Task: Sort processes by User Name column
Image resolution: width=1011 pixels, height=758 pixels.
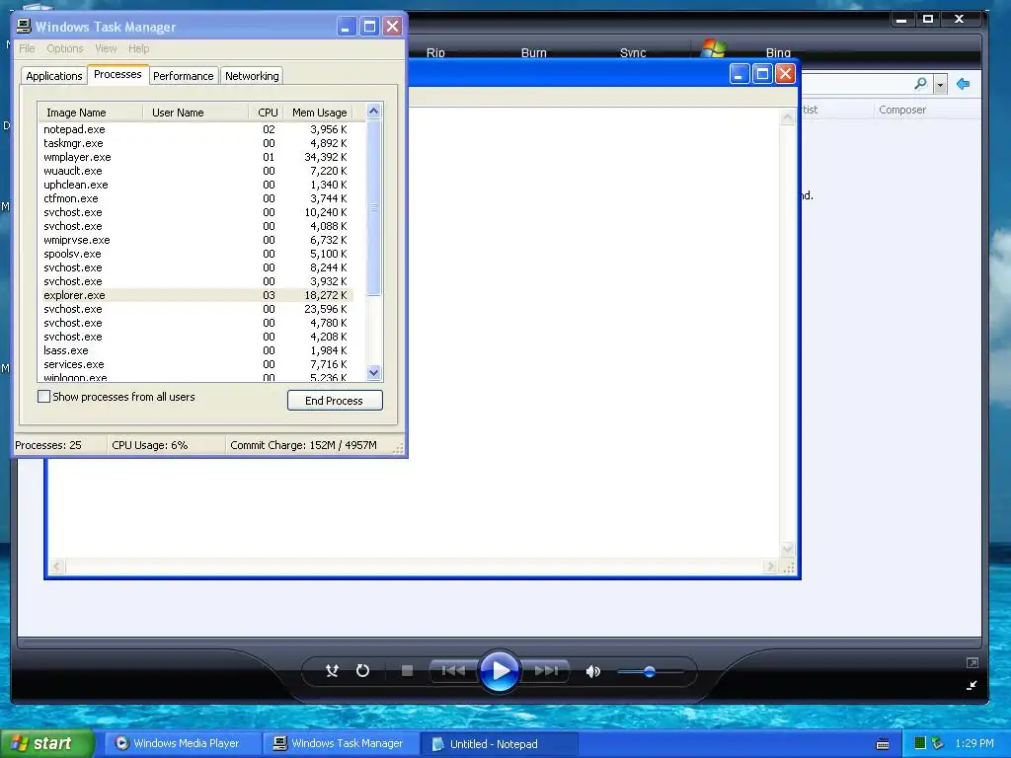Action: point(195,113)
